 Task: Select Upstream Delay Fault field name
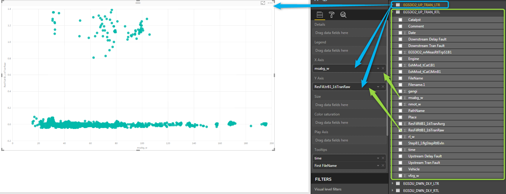(425, 156)
